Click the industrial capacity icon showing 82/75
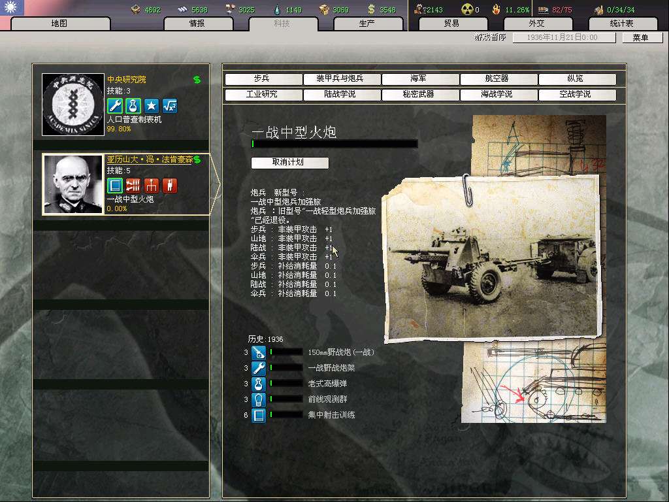This screenshot has height=502, width=669. [543, 9]
